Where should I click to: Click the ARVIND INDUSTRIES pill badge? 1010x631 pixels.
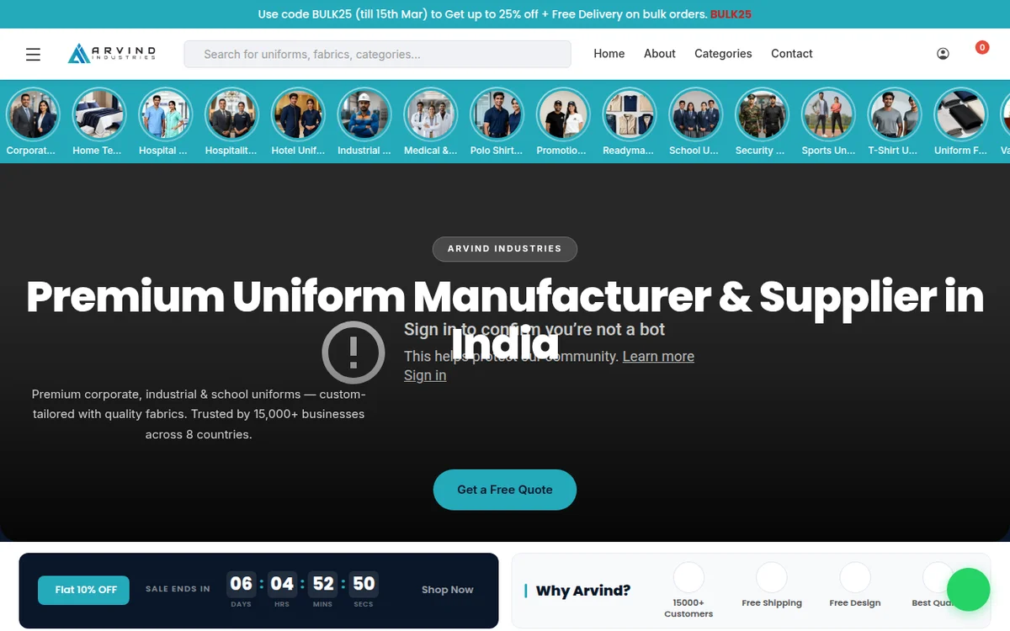pyautogui.click(x=505, y=249)
